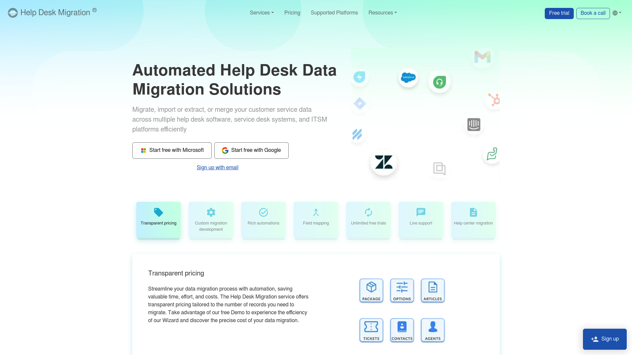Click the OPTIONS sliders icon
632x355 pixels.
pyautogui.click(x=402, y=291)
